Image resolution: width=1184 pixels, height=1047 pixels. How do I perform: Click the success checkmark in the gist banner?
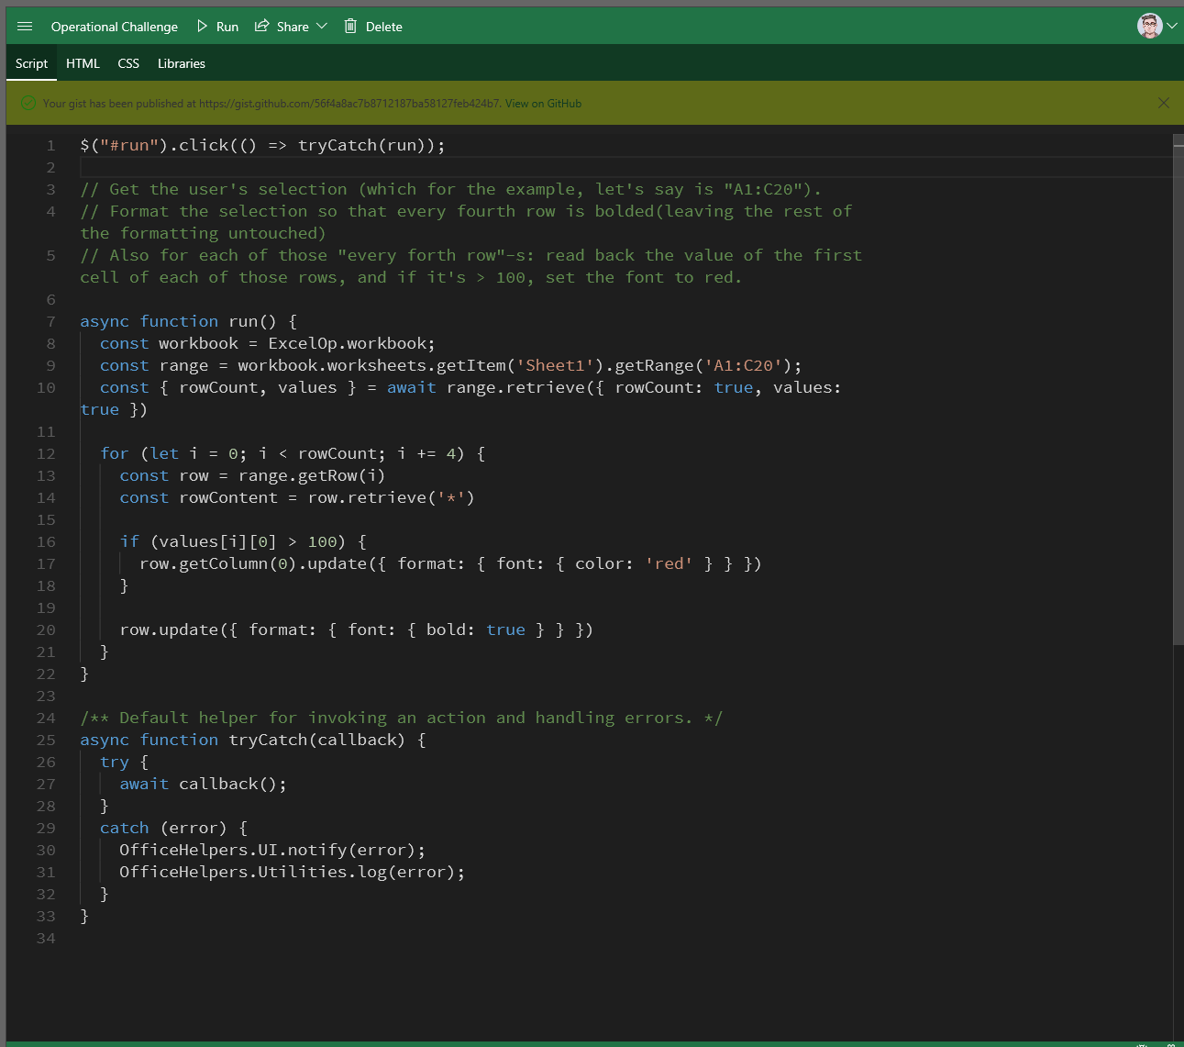(27, 103)
